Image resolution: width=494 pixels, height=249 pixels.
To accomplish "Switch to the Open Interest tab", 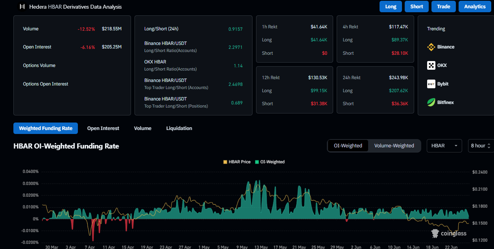I will pos(103,128).
